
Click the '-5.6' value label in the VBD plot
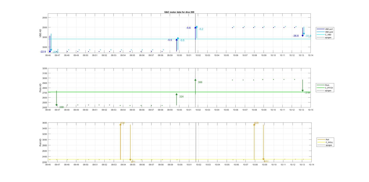[188, 28]
